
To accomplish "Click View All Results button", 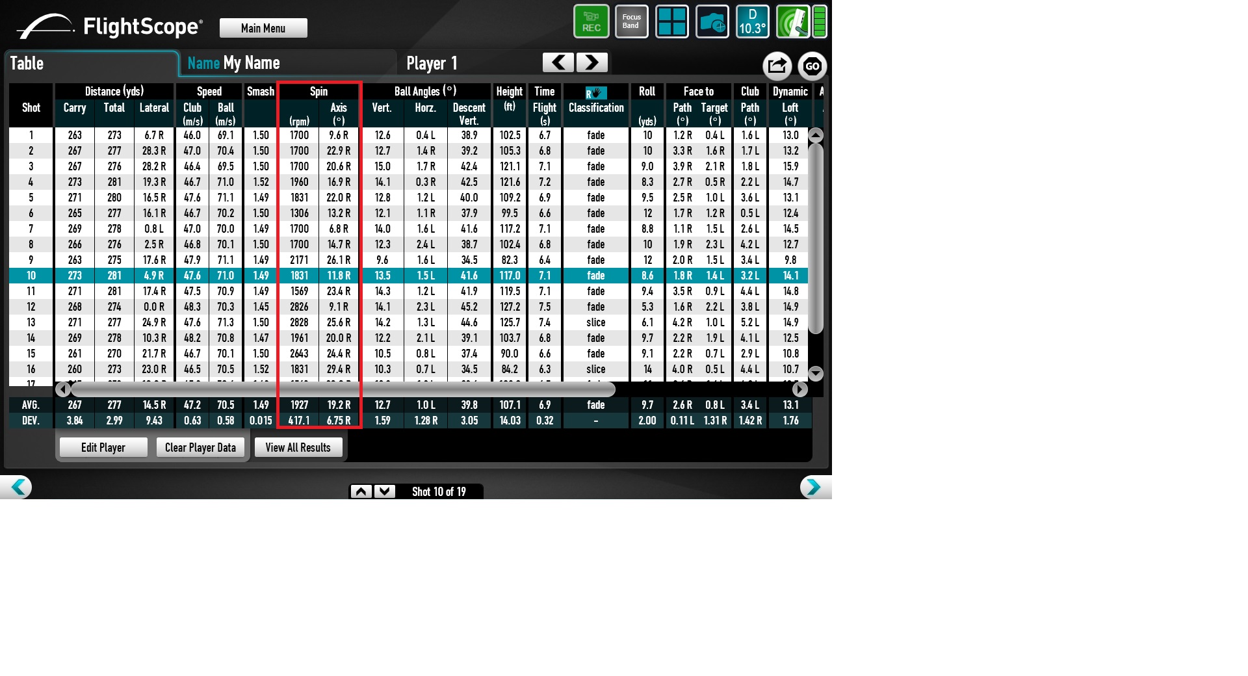I will point(298,447).
